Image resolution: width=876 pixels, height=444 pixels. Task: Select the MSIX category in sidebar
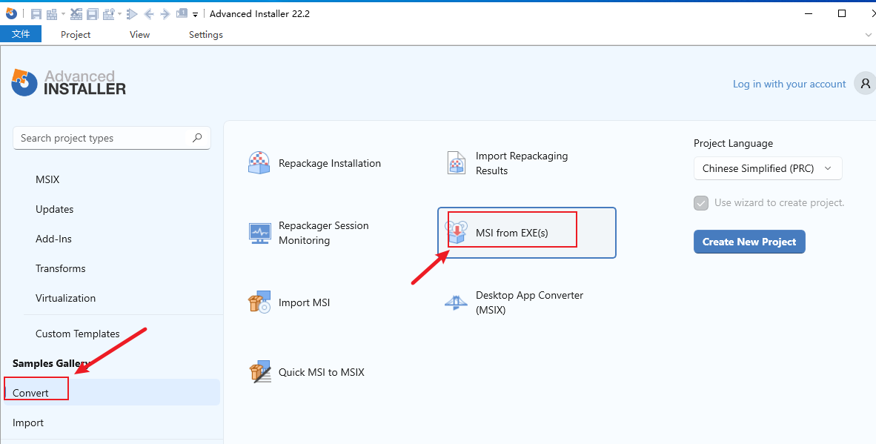(47, 179)
